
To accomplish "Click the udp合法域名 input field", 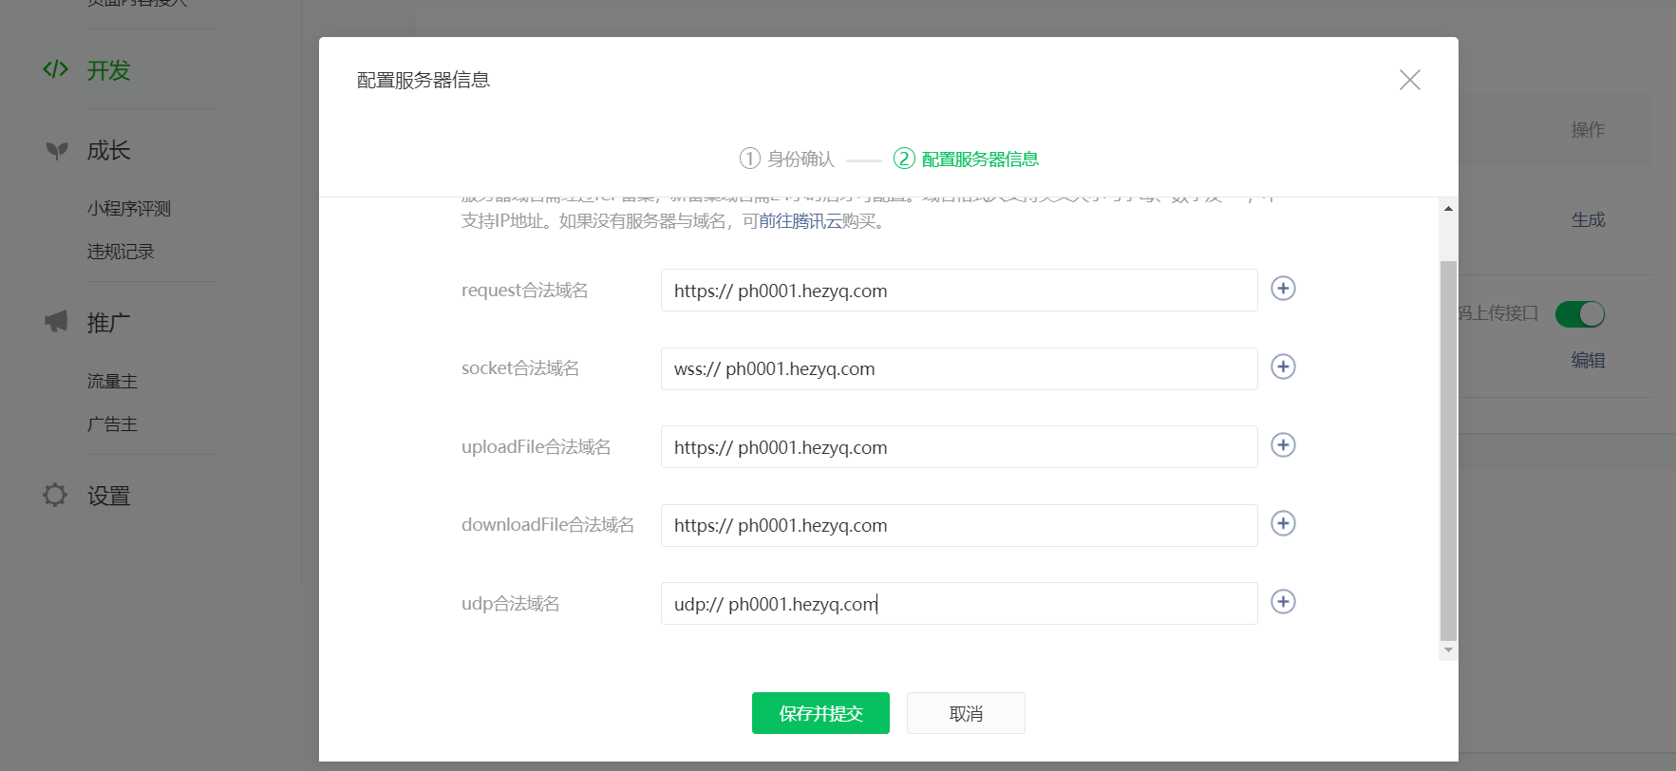I will pyautogui.click(x=959, y=604).
